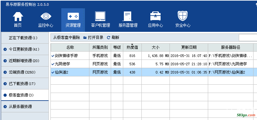
Task: Select the 九阴绝学 name cell
Action: pos(70,64)
